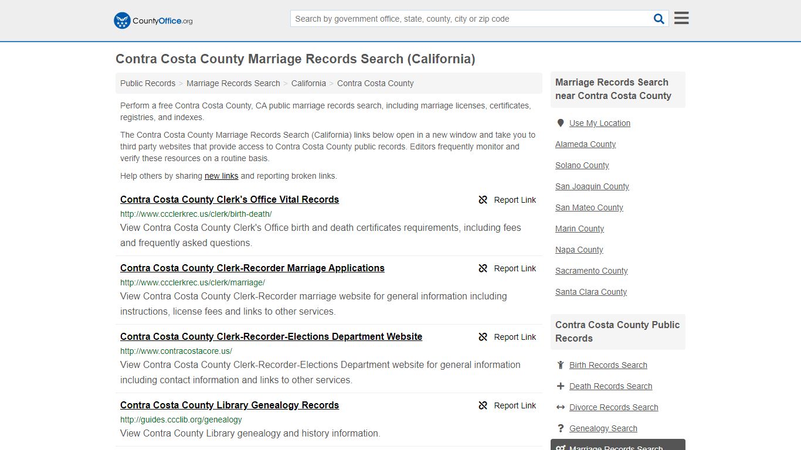Click report icon for Marriage Applications
Screen dimensions: 801x450
[x=483, y=268]
